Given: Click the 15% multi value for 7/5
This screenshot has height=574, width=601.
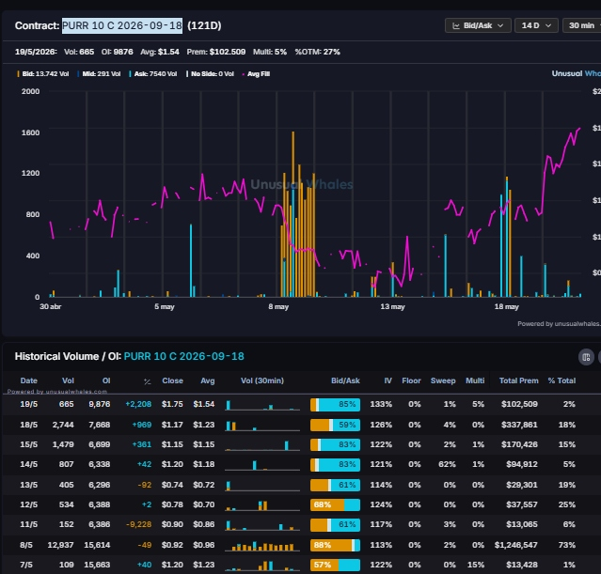Looking at the screenshot, I should (476, 565).
